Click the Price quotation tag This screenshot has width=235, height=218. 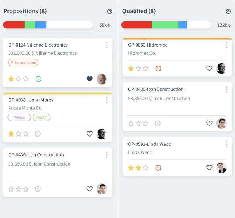(23, 62)
